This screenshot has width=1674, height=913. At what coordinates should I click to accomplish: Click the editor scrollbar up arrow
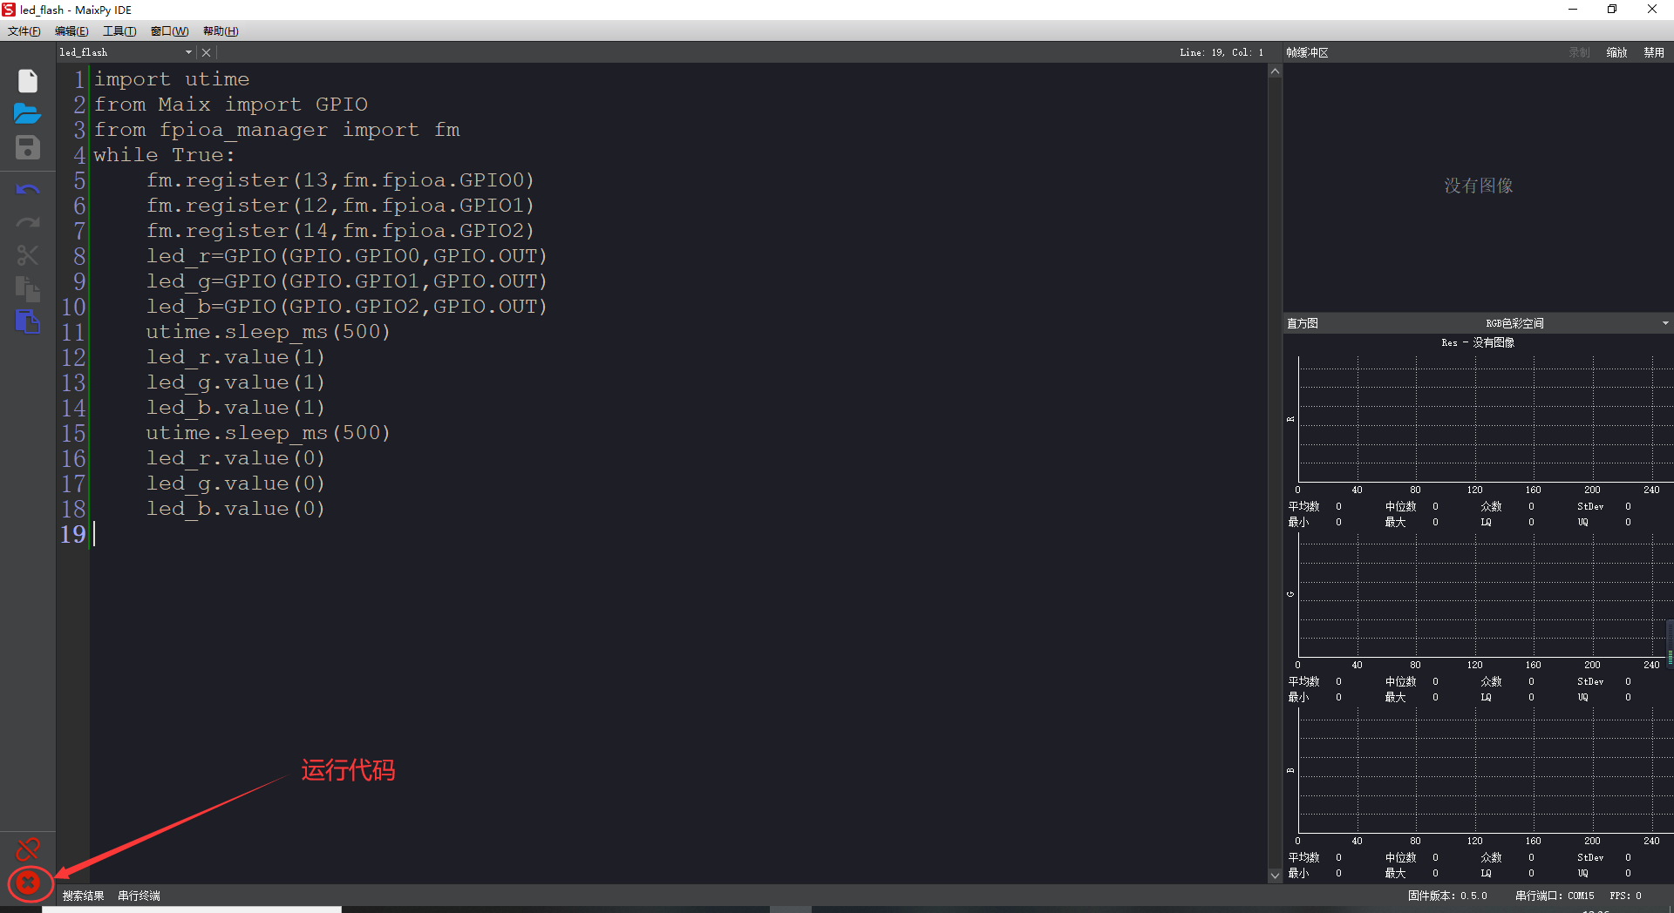point(1275,71)
